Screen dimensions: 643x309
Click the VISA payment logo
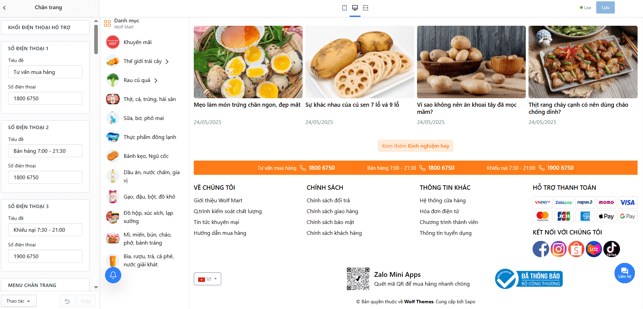(627, 202)
